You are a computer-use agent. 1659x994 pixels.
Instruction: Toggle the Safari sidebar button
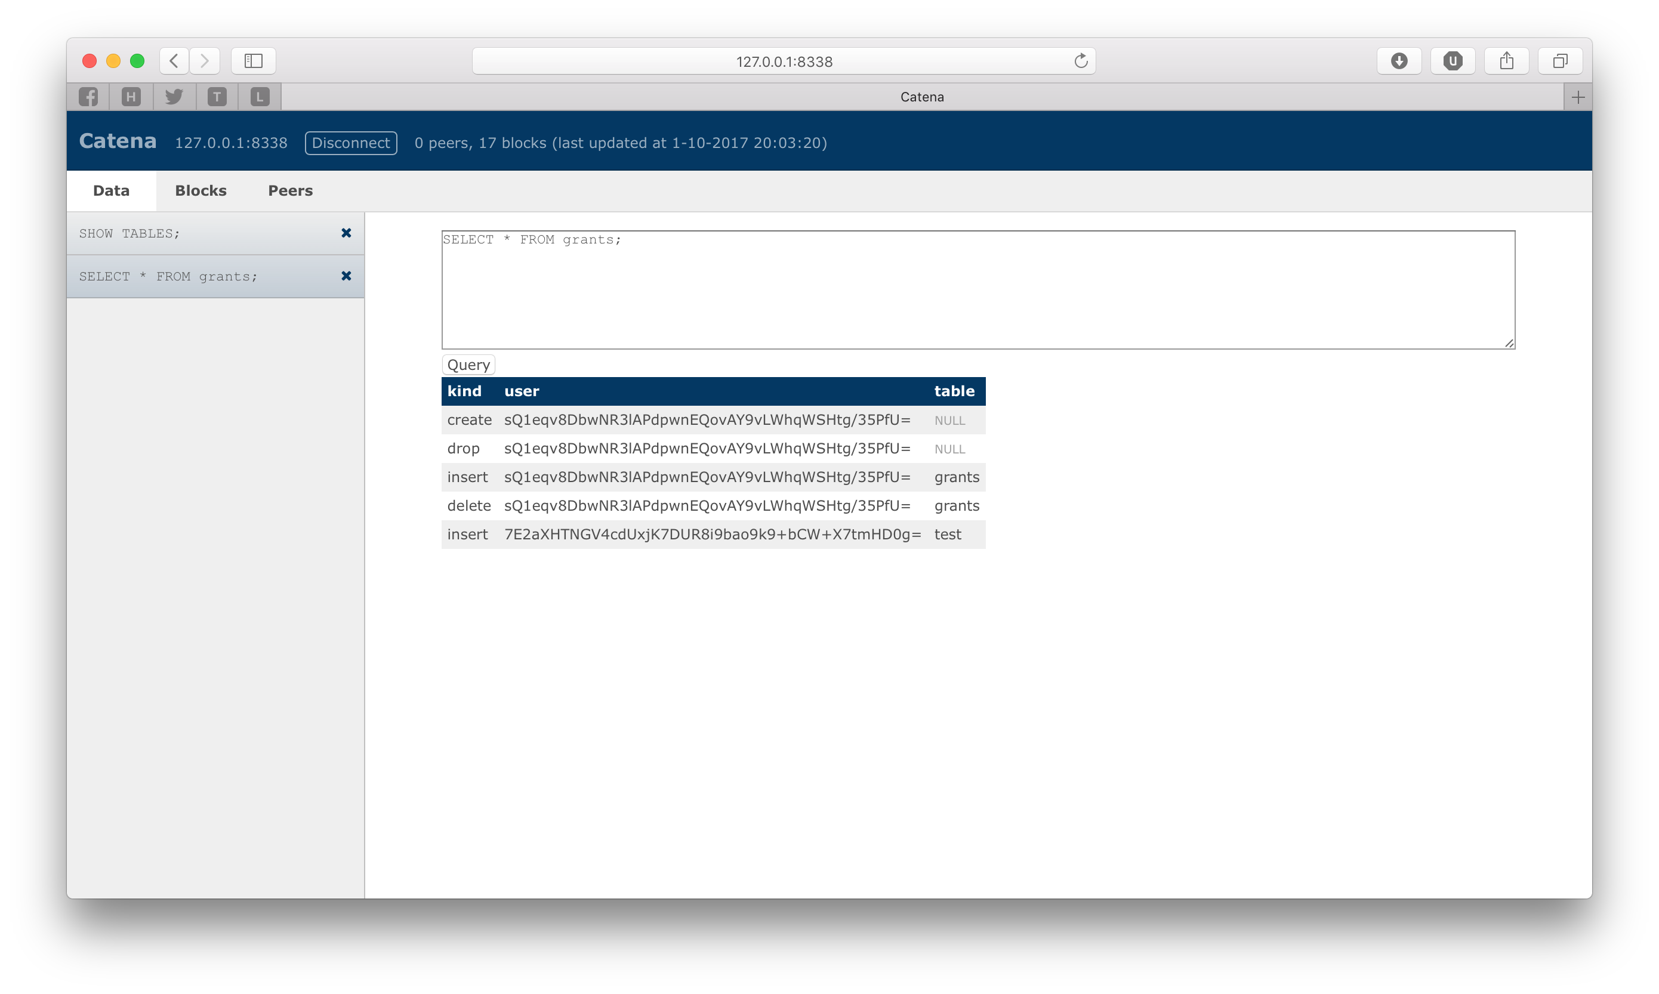click(253, 61)
